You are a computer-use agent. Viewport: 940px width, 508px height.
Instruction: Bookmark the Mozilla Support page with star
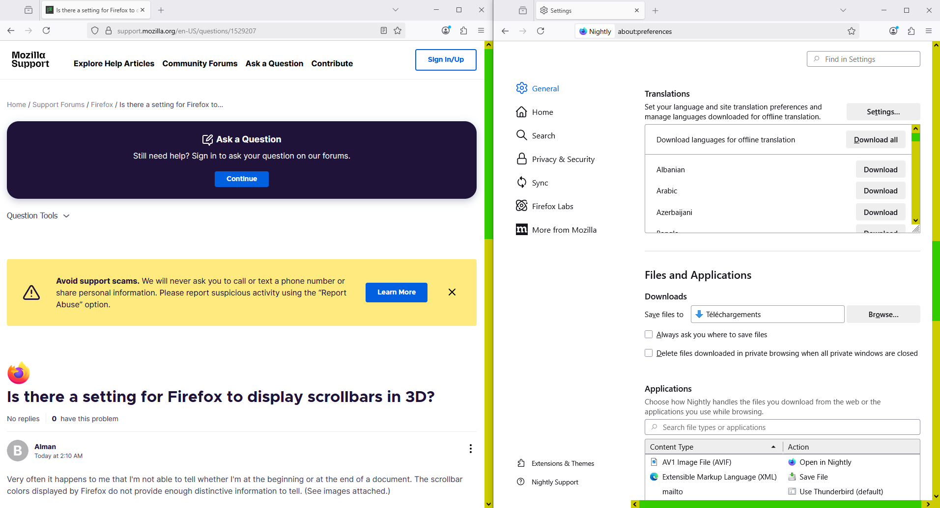pyautogui.click(x=398, y=30)
